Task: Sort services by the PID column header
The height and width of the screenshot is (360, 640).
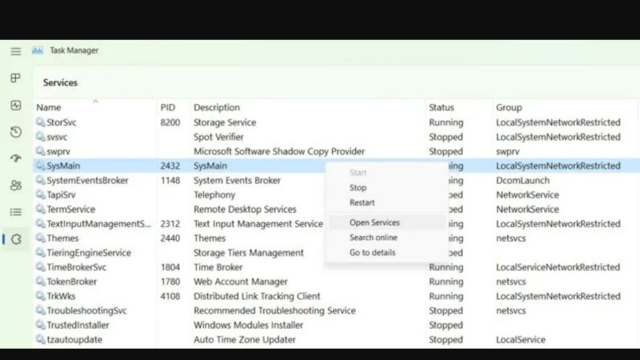Action: 168,107
